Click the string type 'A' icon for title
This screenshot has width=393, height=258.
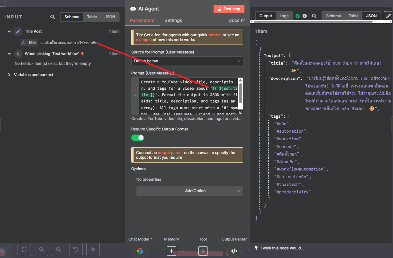23,43
